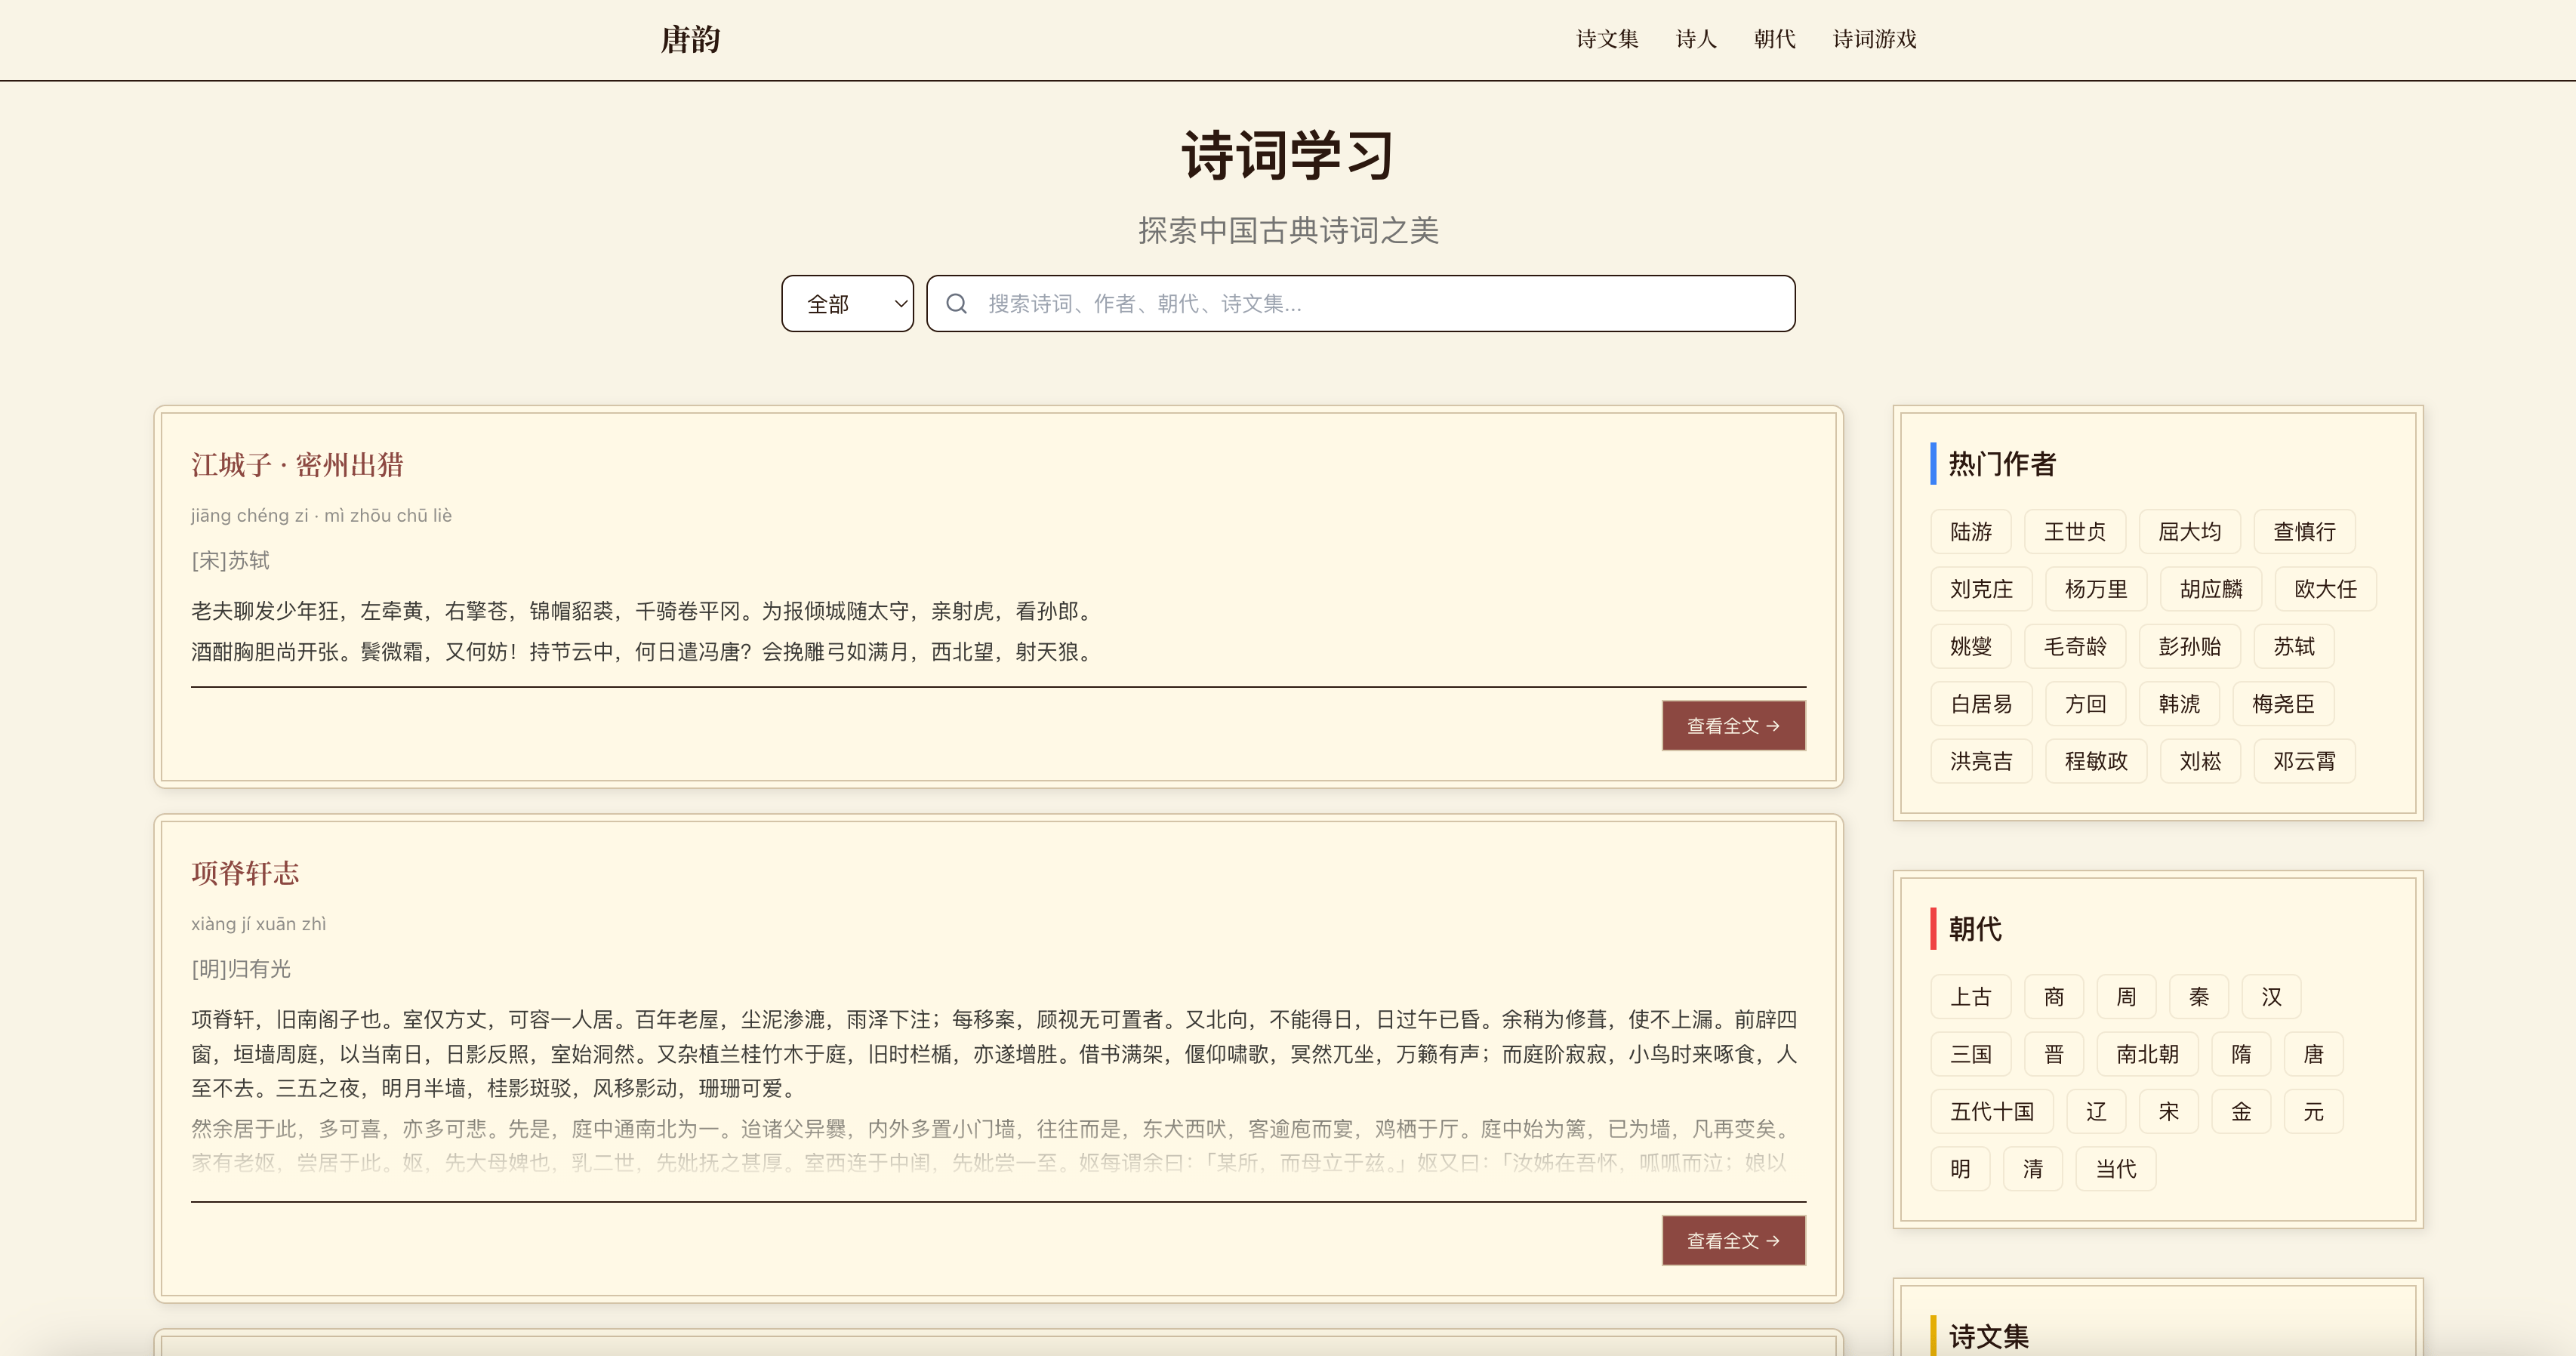Open the poem title 项脊轩志
2576x1356 pixels.
pos(245,873)
